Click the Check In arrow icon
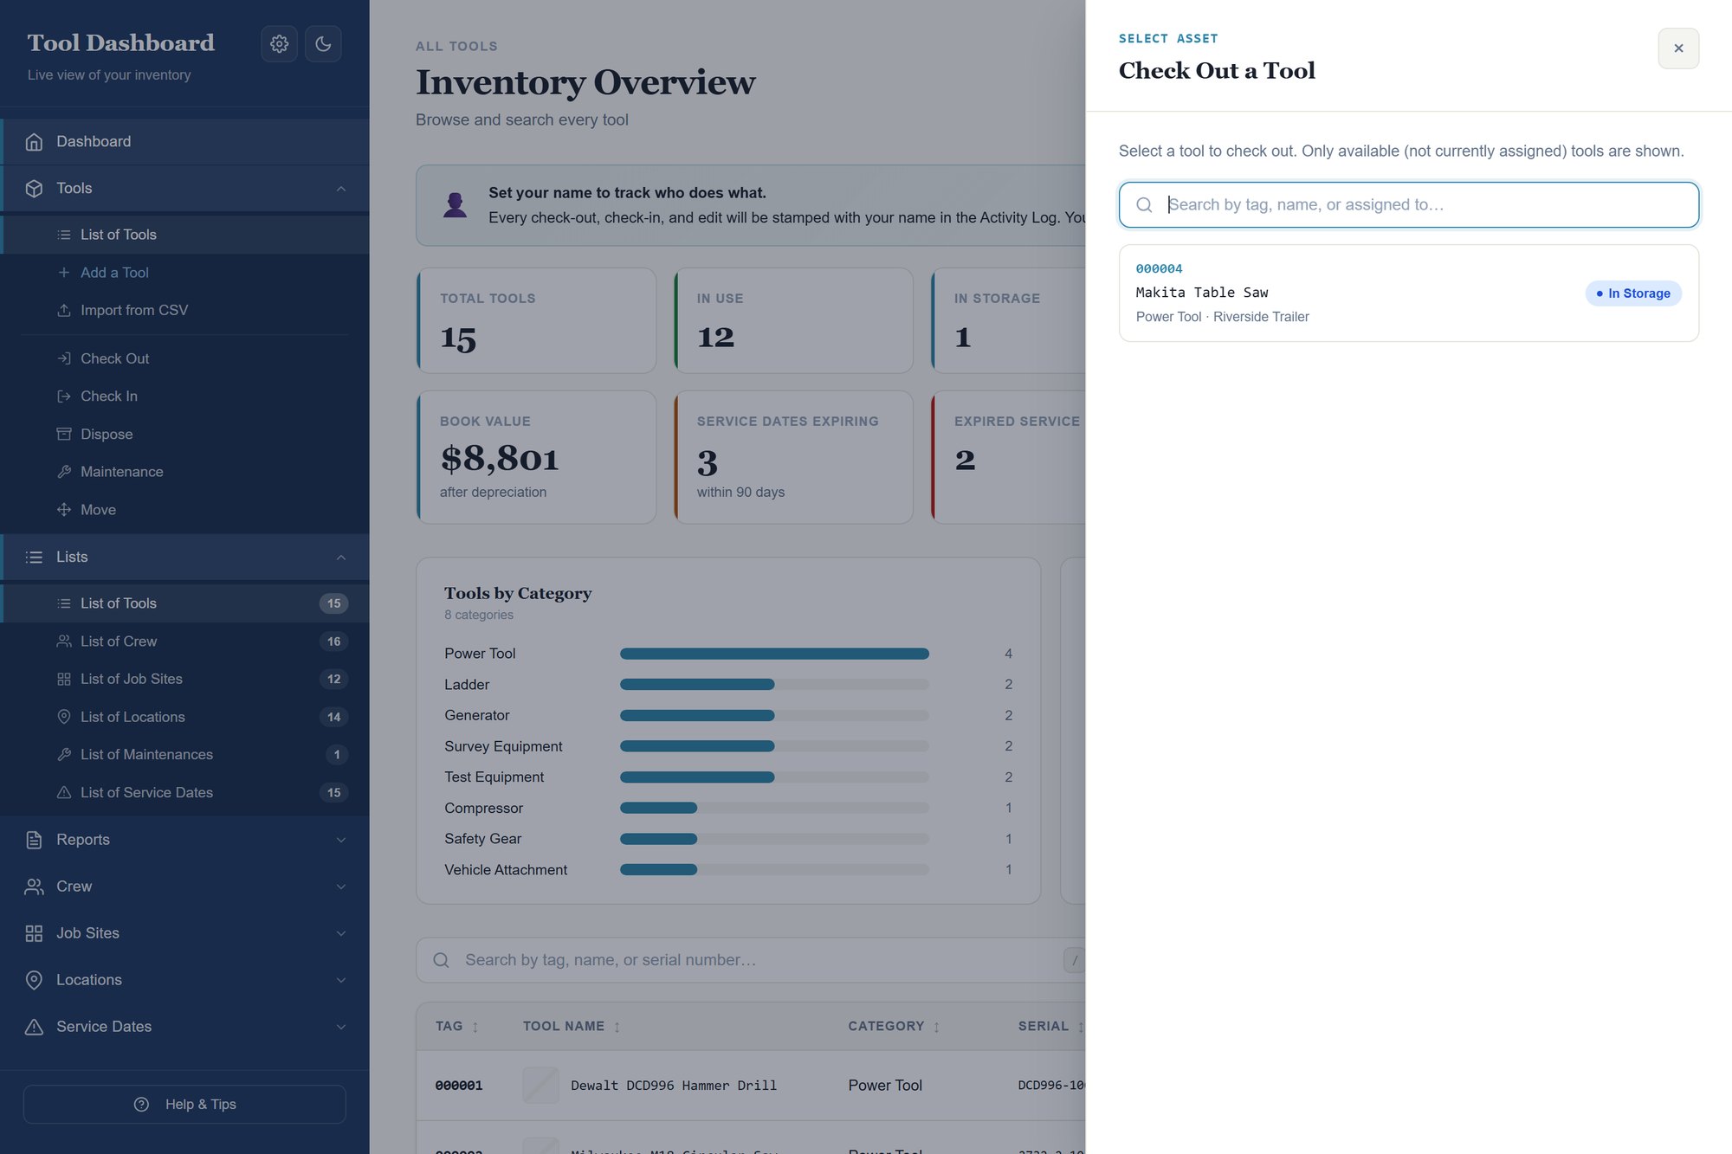The width and height of the screenshot is (1732, 1154). click(64, 396)
